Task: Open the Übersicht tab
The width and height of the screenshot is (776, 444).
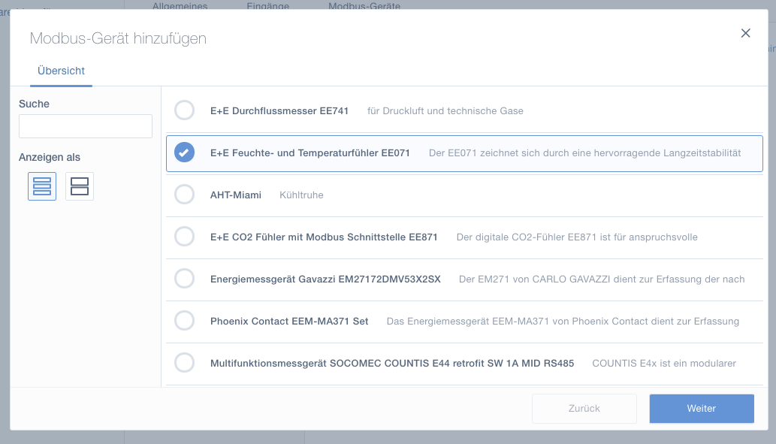Action: (61, 71)
